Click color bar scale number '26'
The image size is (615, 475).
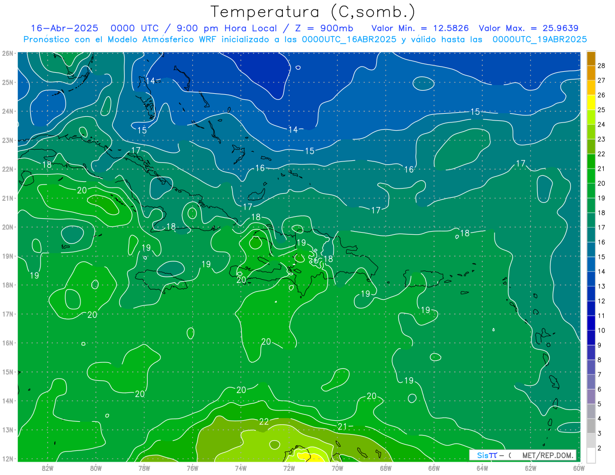coord(602,95)
